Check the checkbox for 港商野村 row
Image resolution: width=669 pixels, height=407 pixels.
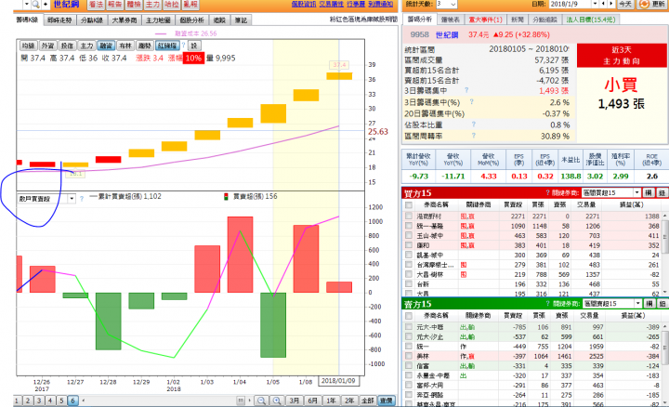409,217
